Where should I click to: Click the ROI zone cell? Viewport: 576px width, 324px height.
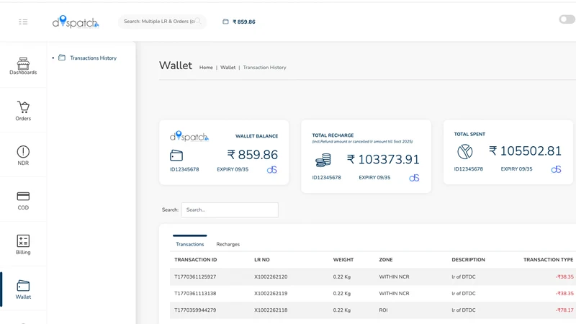[x=383, y=310]
